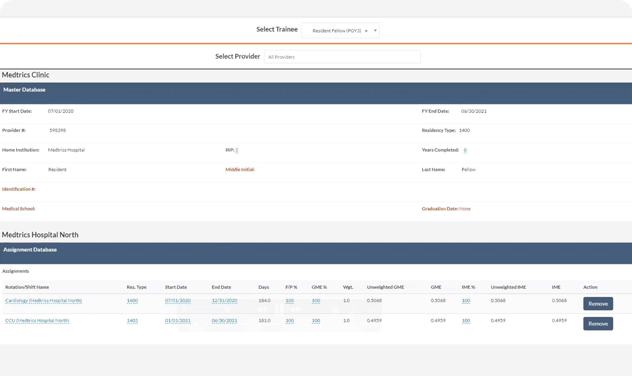Remove the CCU assignment
Viewport: 632px width, 376px height.
tap(598, 324)
